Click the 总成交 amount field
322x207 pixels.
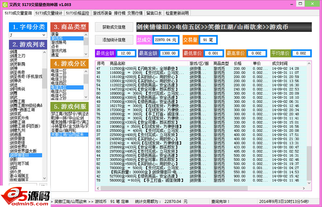click(x=166, y=40)
